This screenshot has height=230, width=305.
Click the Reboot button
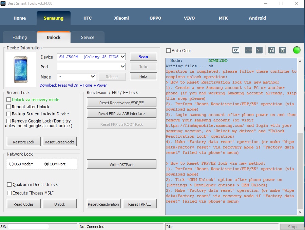[x=112, y=76]
